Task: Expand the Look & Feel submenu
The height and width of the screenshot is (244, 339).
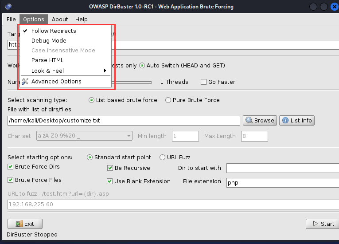Action: pyautogui.click(x=65, y=71)
